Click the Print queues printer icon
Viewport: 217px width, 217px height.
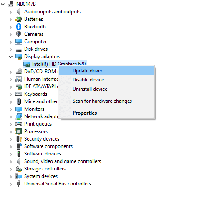pos(19,124)
